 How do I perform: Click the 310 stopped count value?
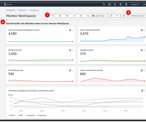tap(83, 54)
